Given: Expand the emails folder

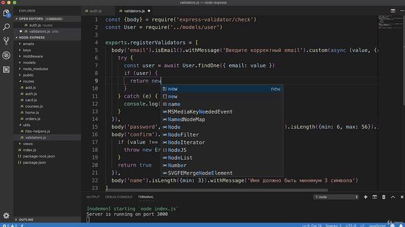Looking at the screenshot, I should coord(47,44).
